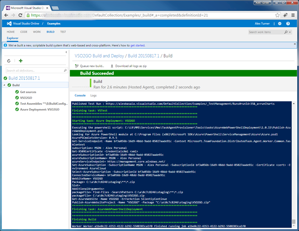Open the HOME hub
299x231 pixels.
click(x=11, y=32)
